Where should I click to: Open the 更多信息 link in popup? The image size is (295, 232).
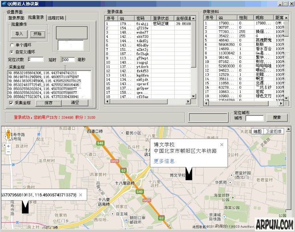[164, 161]
